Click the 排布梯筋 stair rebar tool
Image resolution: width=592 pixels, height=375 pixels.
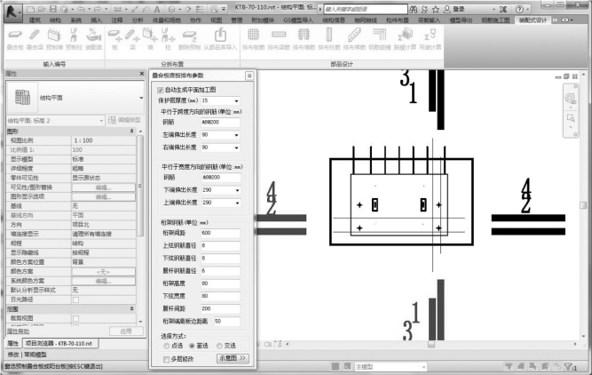(x=354, y=40)
